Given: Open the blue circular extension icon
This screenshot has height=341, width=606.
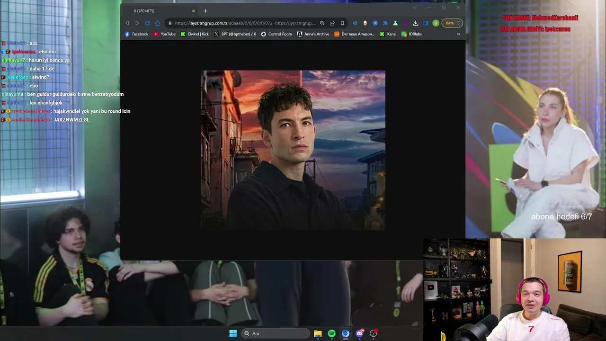Looking at the screenshot, I should coord(375,23).
